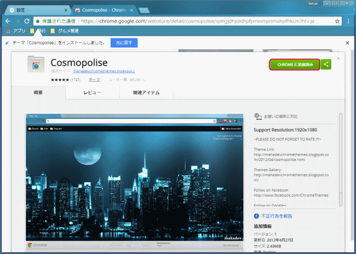Open the グルメ関連 bookmark folder
The height and width of the screenshot is (254, 356).
(x=65, y=31)
